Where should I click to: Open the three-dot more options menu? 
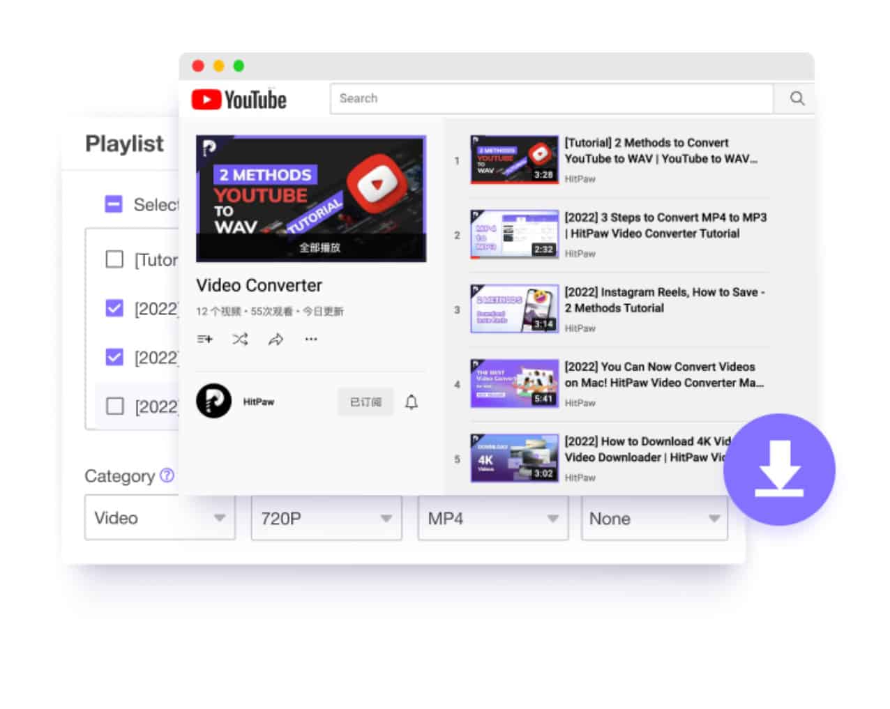311,340
